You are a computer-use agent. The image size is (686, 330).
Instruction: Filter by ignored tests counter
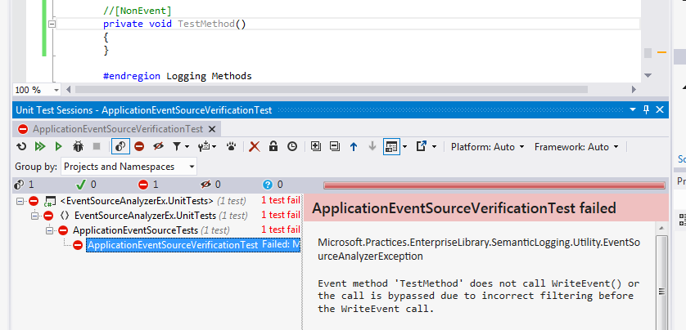pyautogui.click(x=210, y=185)
